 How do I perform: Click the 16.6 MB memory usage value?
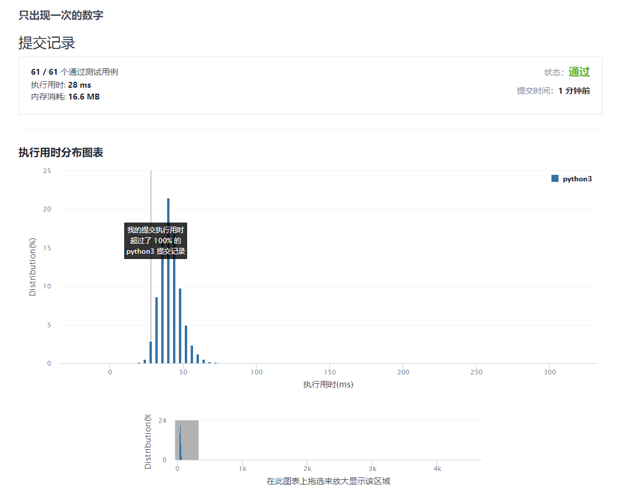(84, 97)
